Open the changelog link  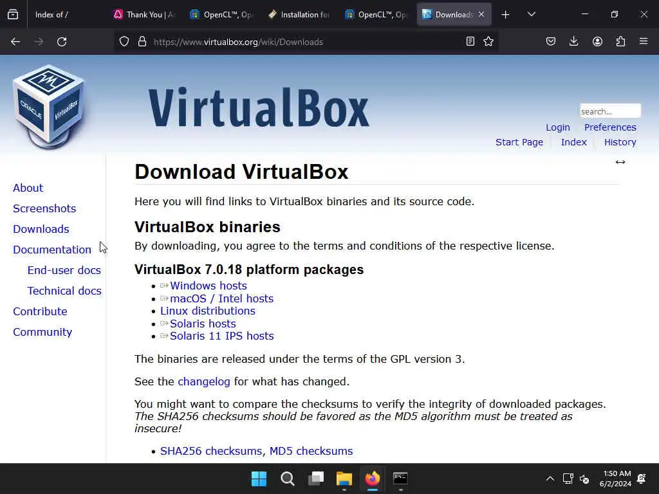pos(204,381)
